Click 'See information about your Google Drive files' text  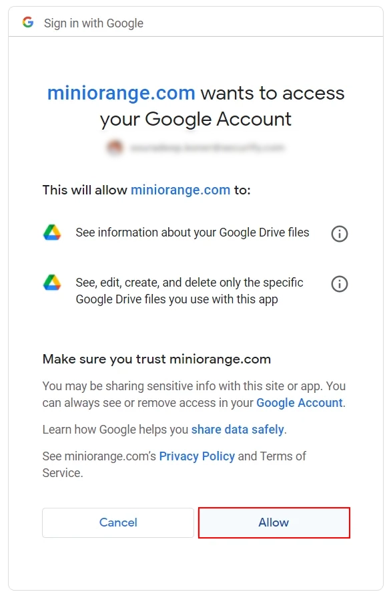click(192, 233)
